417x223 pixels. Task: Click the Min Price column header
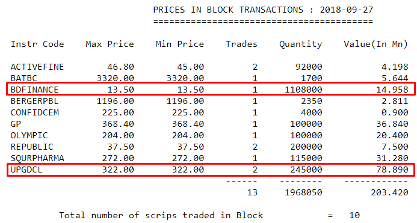tap(180, 44)
